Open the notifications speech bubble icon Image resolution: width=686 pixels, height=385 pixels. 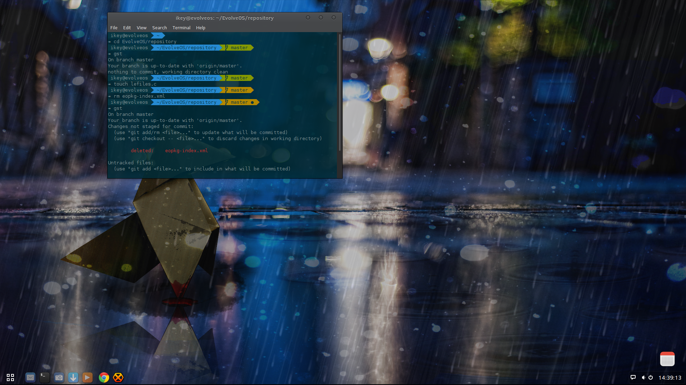[633, 378]
